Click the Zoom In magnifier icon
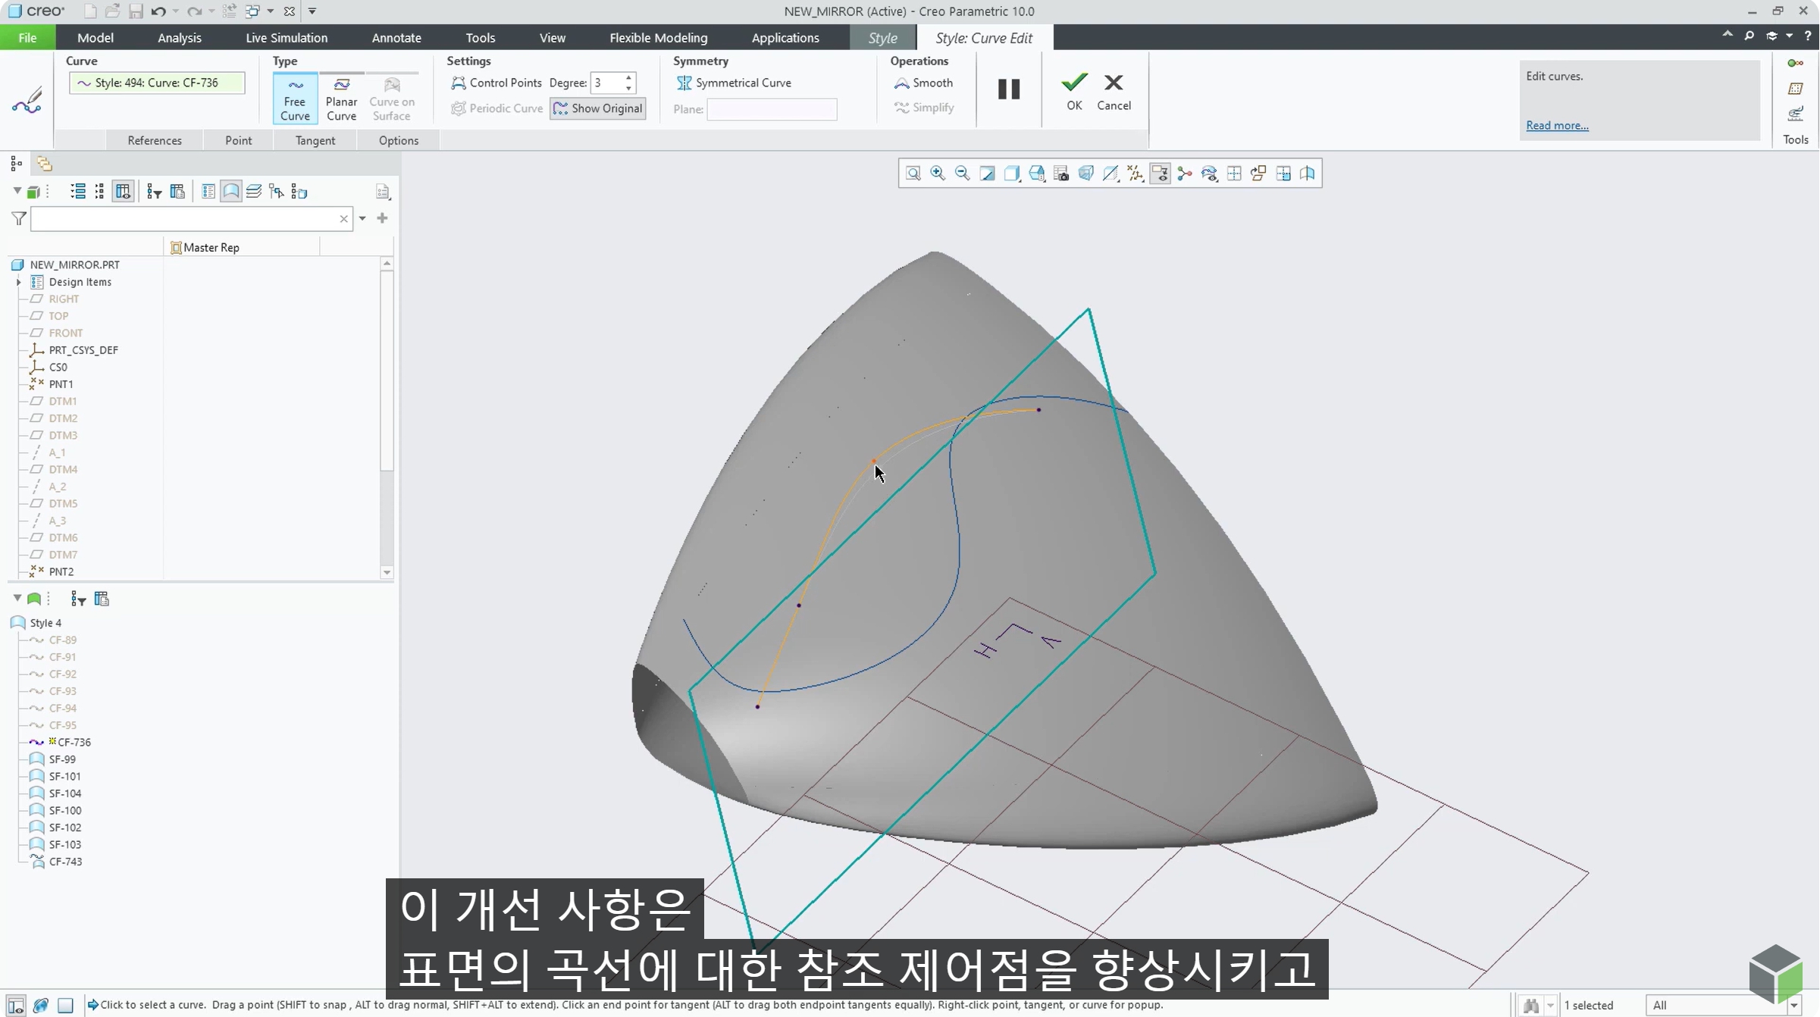The height and width of the screenshot is (1017, 1820). tap(938, 174)
